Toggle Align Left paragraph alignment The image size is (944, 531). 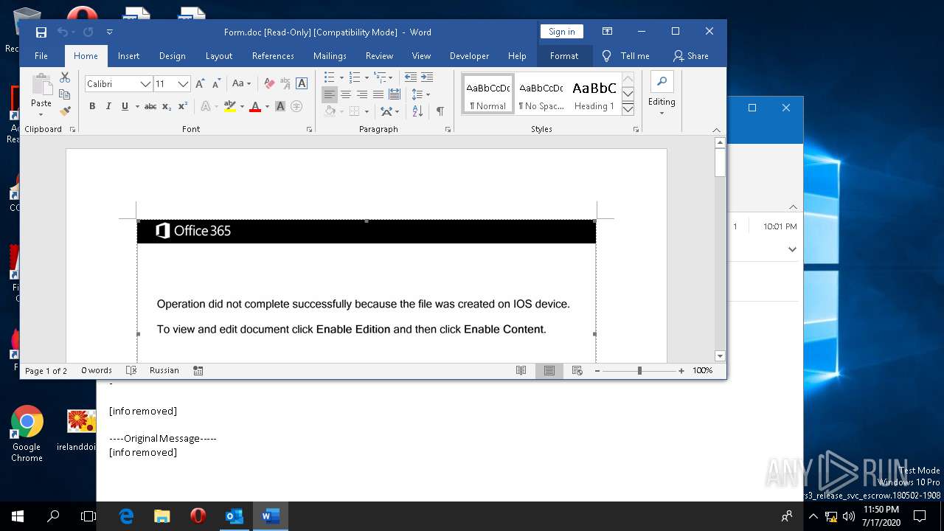click(330, 94)
